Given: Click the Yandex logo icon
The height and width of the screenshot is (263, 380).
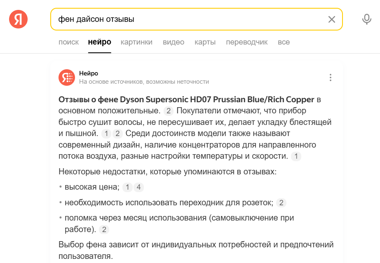Looking at the screenshot, I should pos(18,19).
